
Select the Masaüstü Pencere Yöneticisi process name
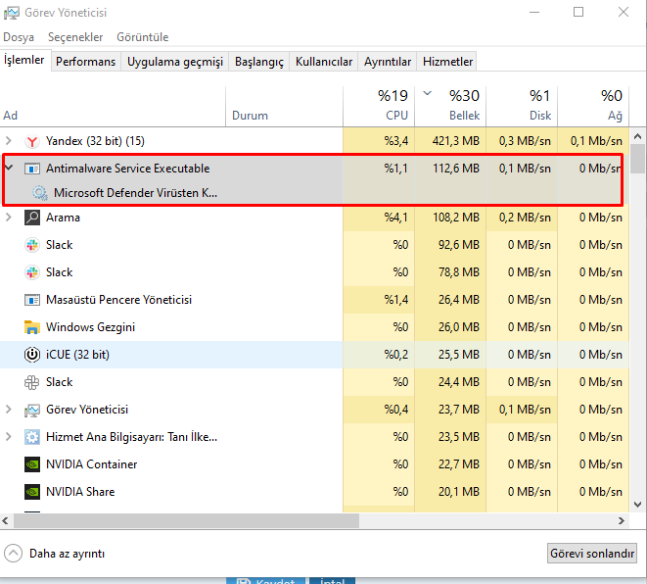tap(118, 300)
